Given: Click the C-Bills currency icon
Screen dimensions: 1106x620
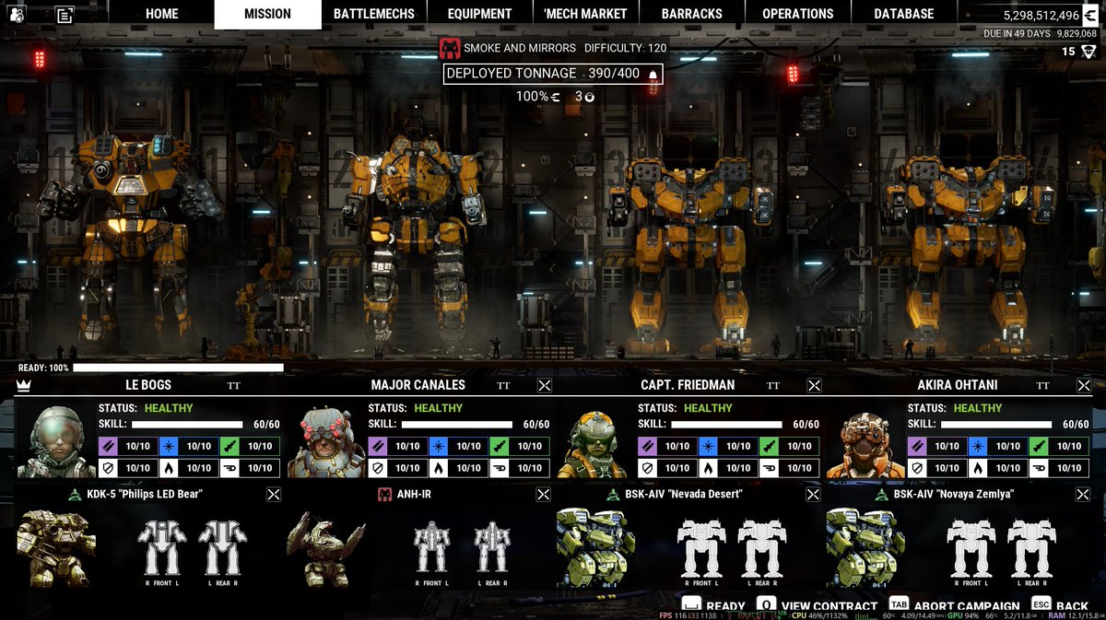Looking at the screenshot, I should [x=1092, y=15].
